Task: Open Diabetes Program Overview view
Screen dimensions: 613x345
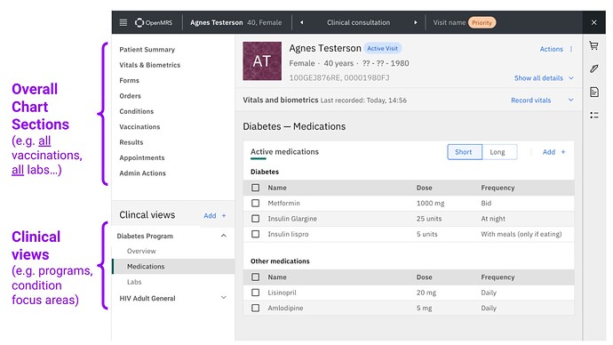Action: tap(141, 251)
